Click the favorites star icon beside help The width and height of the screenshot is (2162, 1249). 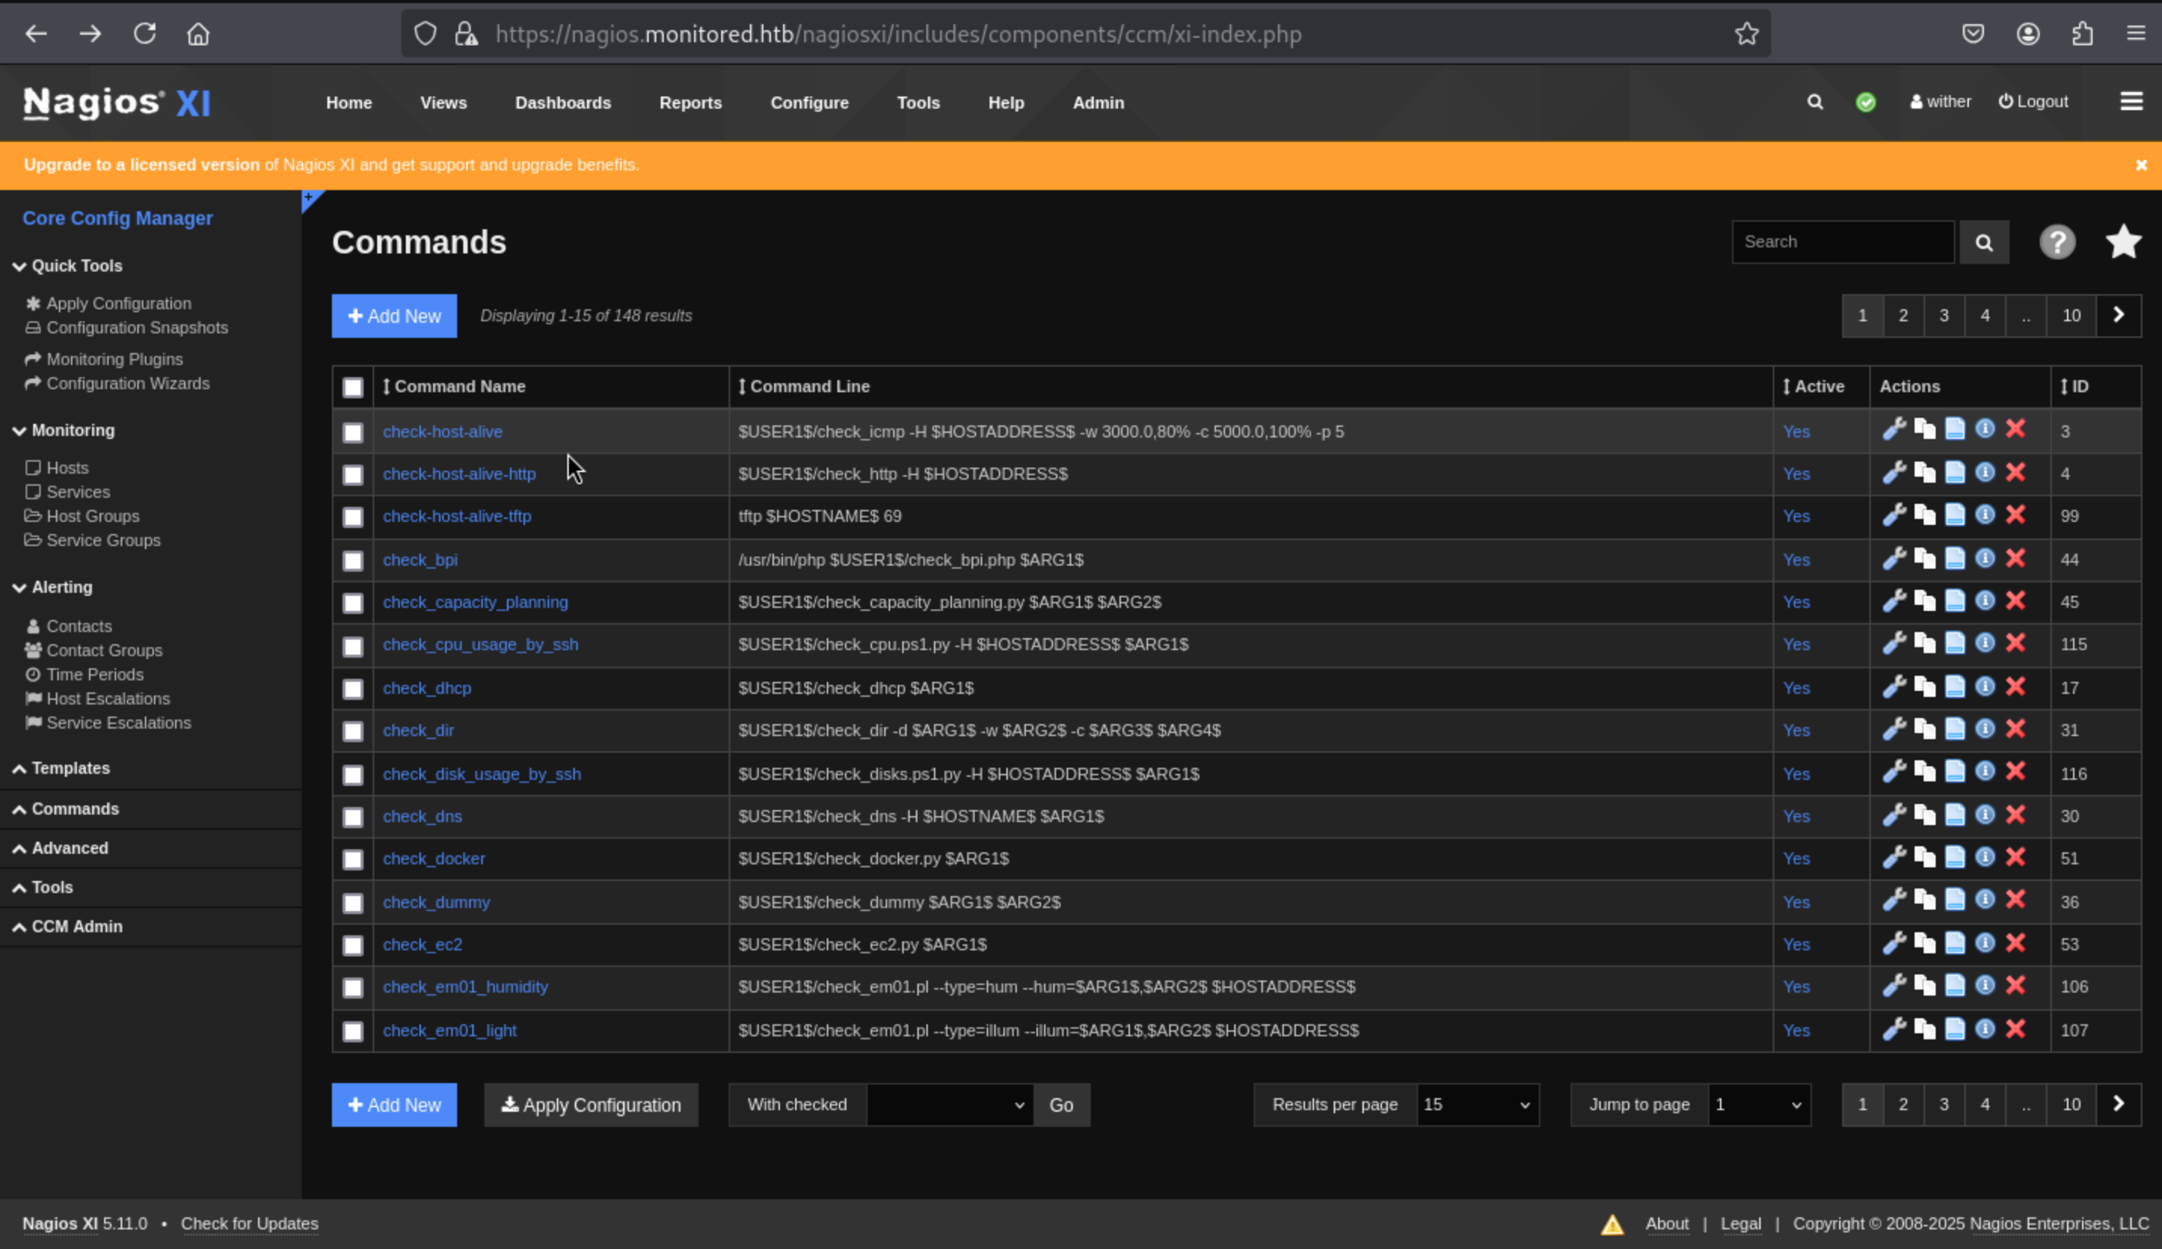pyautogui.click(x=2123, y=242)
